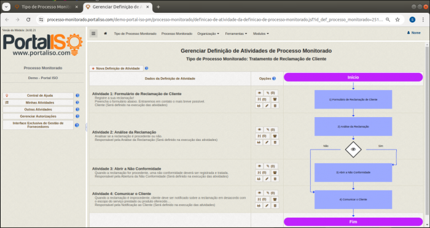
Task: Delete Atividade 1 with trash icon
Action: click(275, 105)
